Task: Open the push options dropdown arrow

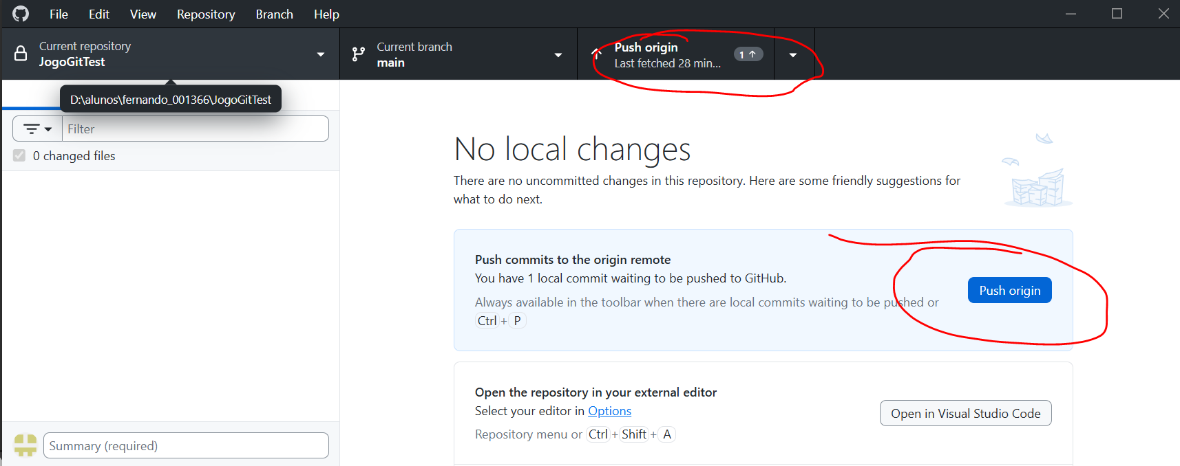Action: (793, 54)
